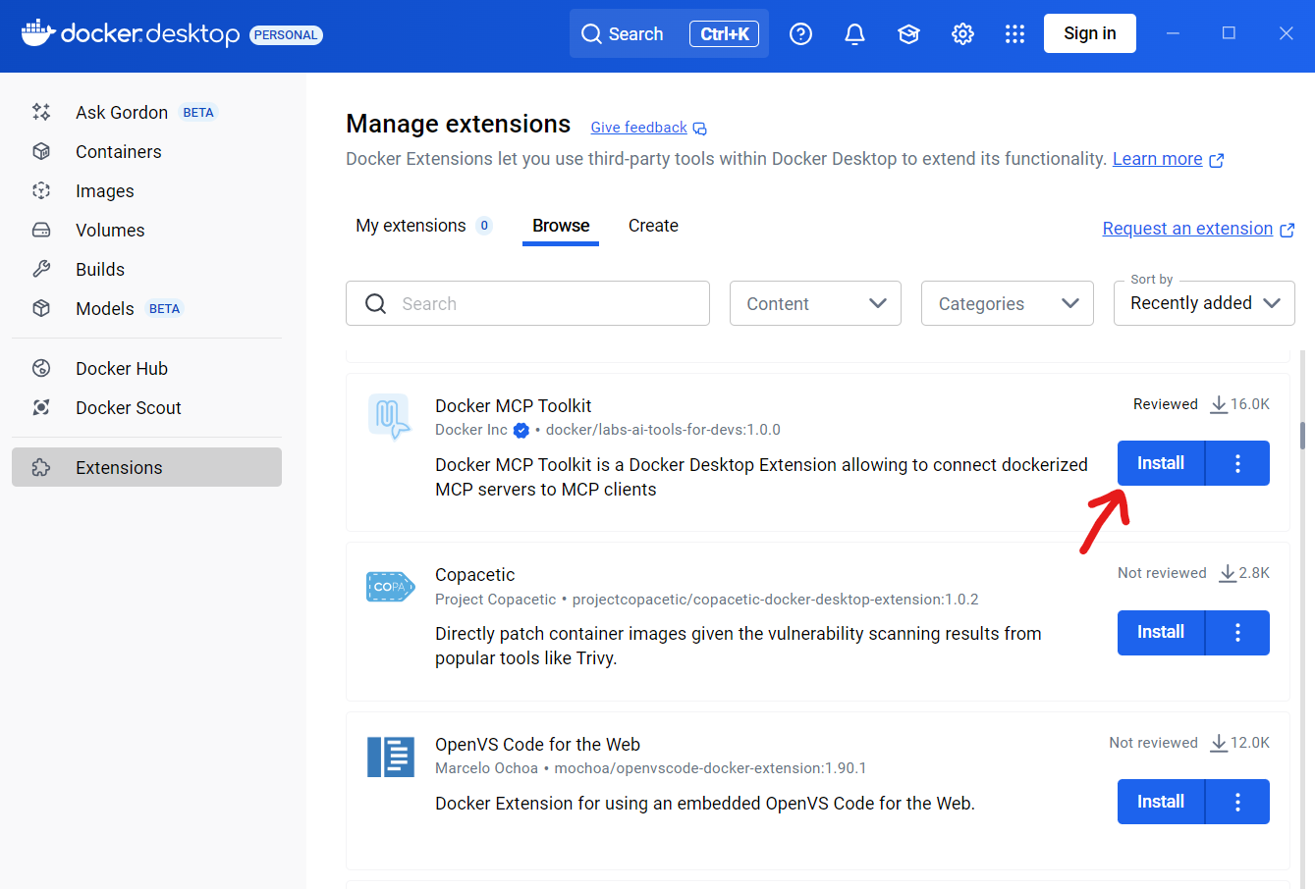Open the Categories filter dropdown
The width and height of the screenshot is (1315, 889).
[x=1008, y=303]
